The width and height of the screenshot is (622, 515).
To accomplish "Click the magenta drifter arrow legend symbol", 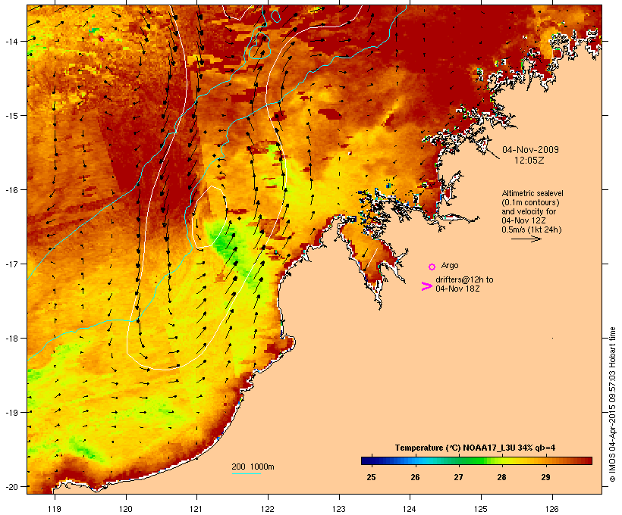I will 426,286.
